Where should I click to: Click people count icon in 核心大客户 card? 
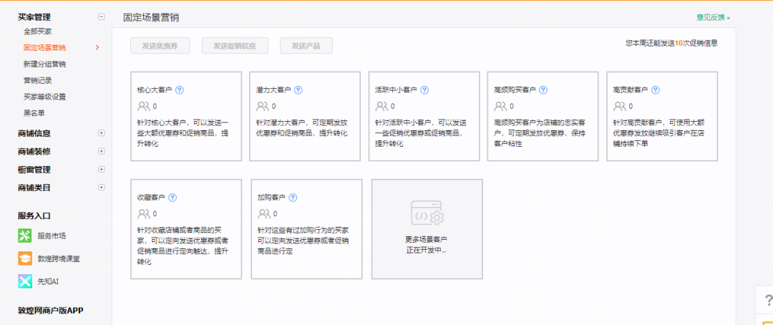tap(143, 106)
